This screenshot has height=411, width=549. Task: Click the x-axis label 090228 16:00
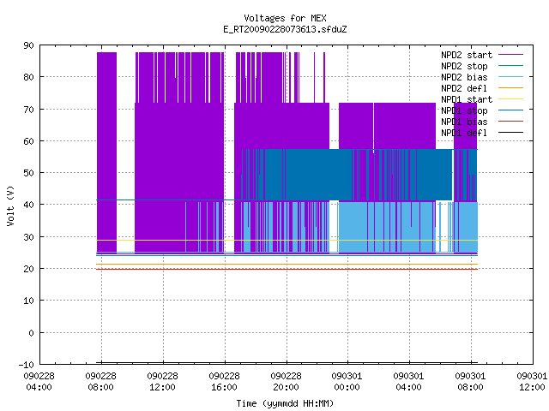(x=224, y=382)
